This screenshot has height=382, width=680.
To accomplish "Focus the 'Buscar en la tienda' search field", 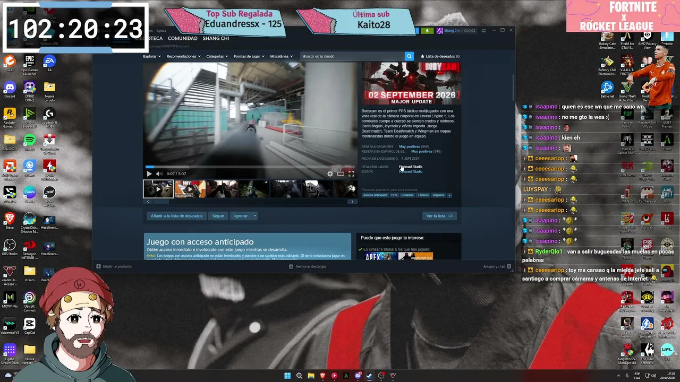I will (x=353, y=56).
